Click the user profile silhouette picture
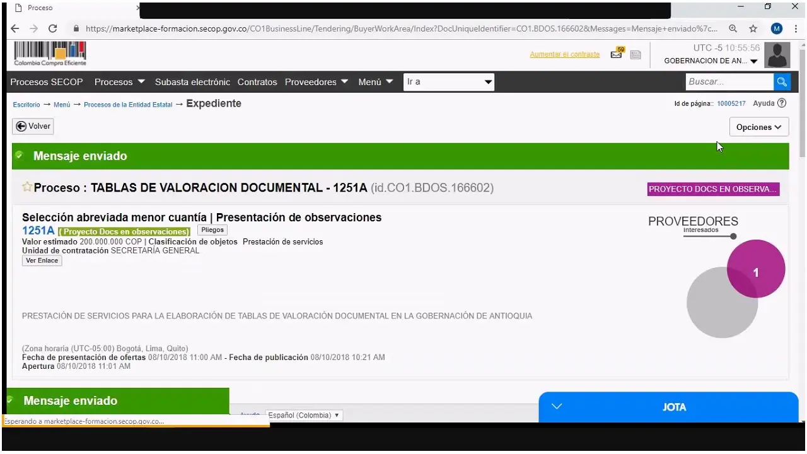 (x=777, y=55)
